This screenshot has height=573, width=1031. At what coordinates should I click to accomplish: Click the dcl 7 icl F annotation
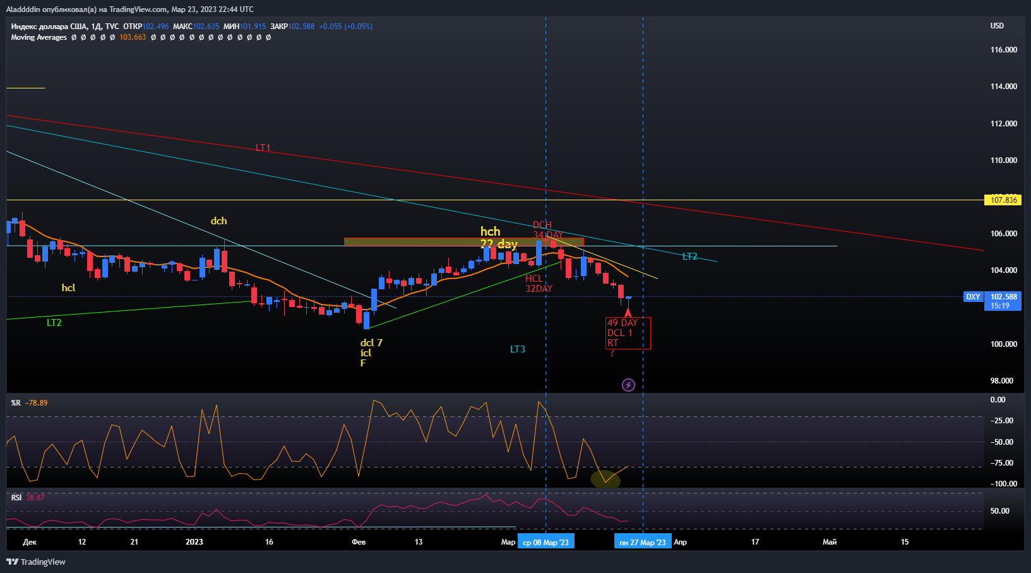(x=371, y=353)
